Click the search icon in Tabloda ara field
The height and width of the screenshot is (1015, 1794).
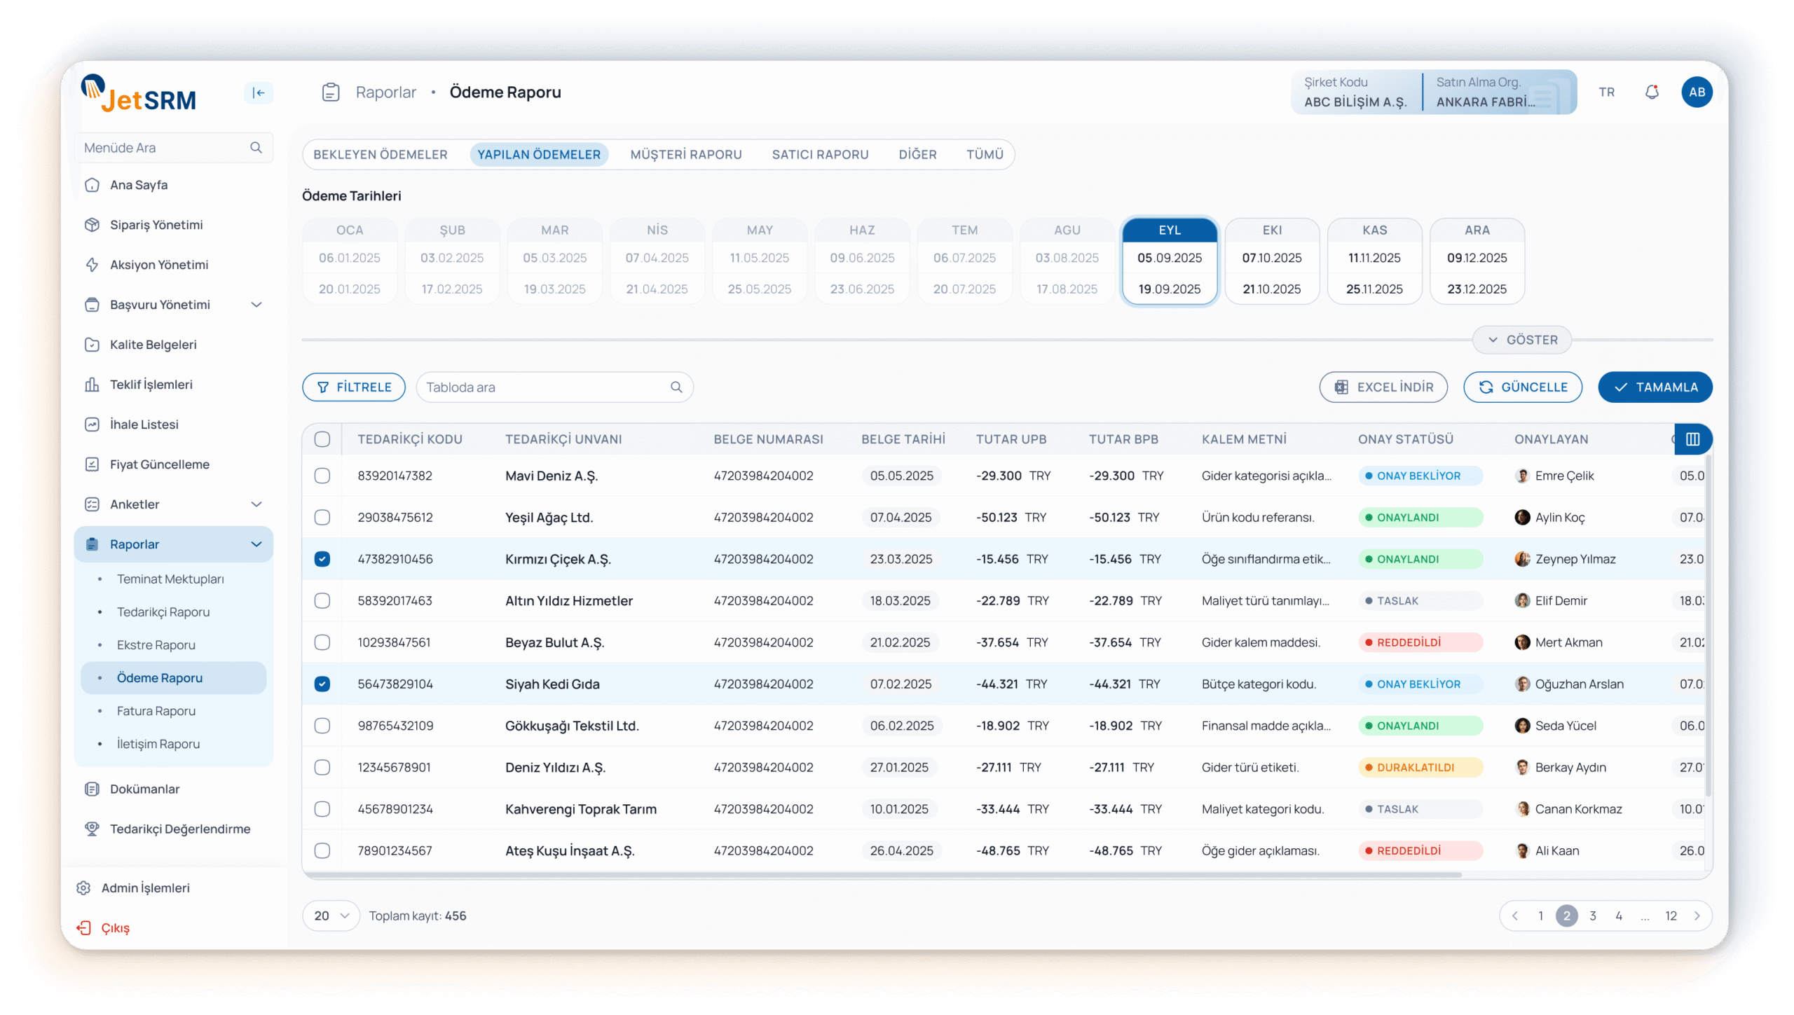676,387
